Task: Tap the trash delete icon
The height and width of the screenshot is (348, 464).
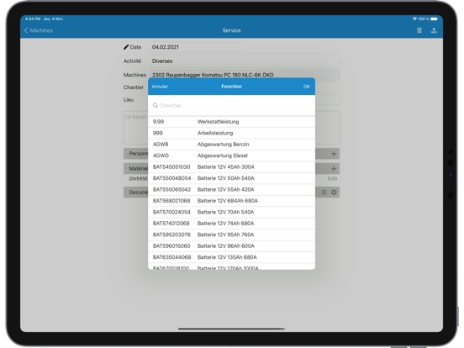Action: [x=419, y=30]
